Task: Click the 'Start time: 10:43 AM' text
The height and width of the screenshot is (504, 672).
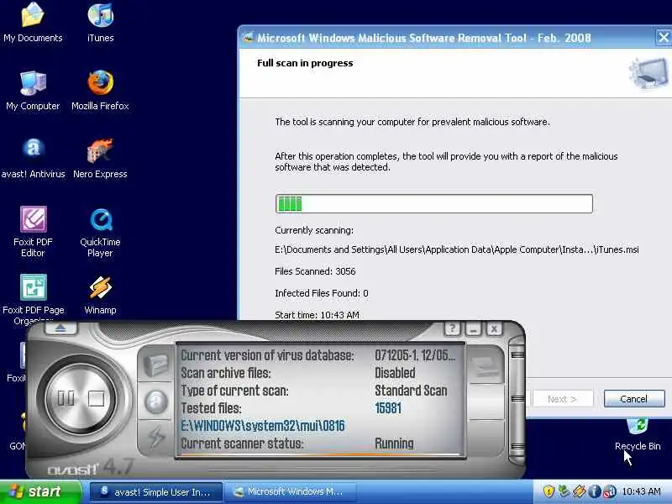Action: (317, 315)
